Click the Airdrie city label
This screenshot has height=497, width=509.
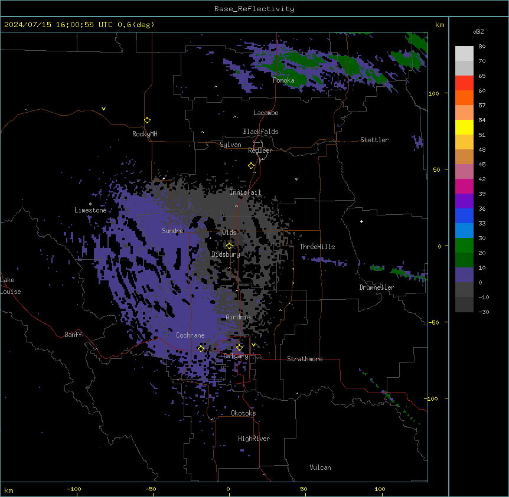[x=239, y=317]
